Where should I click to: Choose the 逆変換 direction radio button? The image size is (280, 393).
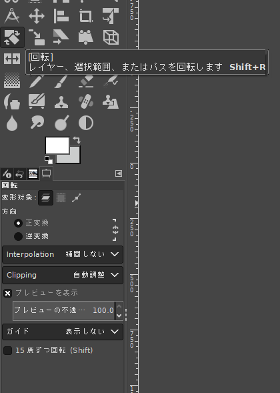pos(18,236)
